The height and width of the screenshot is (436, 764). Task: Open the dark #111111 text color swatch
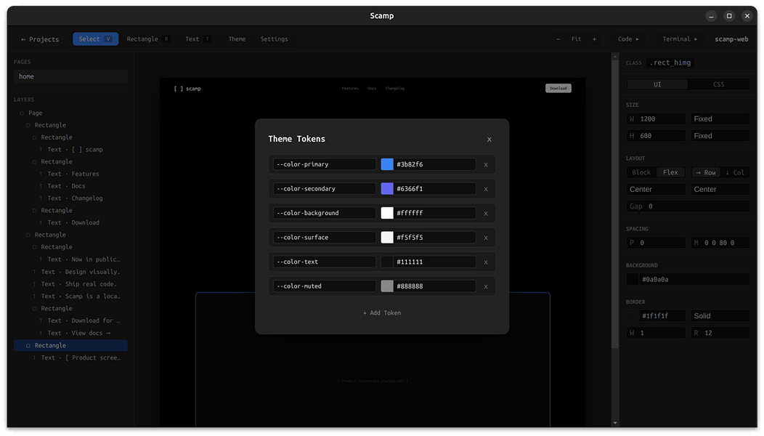pyautogui.click(x=387, y=262)
